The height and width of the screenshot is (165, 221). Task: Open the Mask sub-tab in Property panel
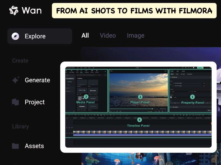(177, 74)
